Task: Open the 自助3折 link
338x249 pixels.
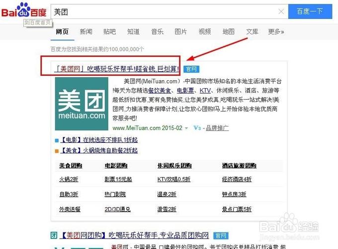Action: pyautogui.click(x=69, y=194)
